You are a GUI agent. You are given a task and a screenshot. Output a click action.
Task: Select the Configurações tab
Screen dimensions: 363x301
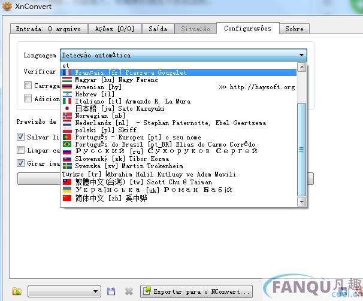(248, 29)
